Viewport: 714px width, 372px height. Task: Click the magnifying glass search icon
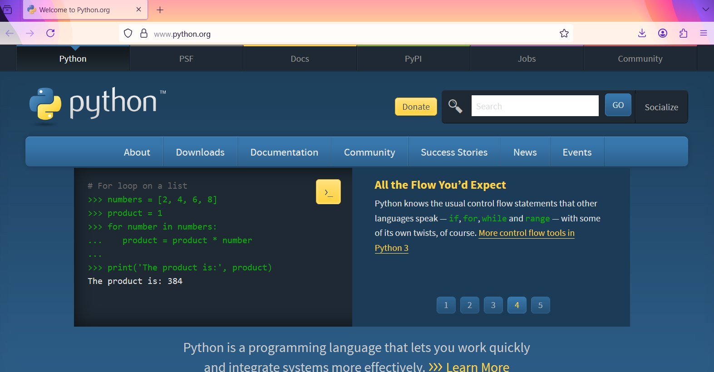(x=455, y=106)
